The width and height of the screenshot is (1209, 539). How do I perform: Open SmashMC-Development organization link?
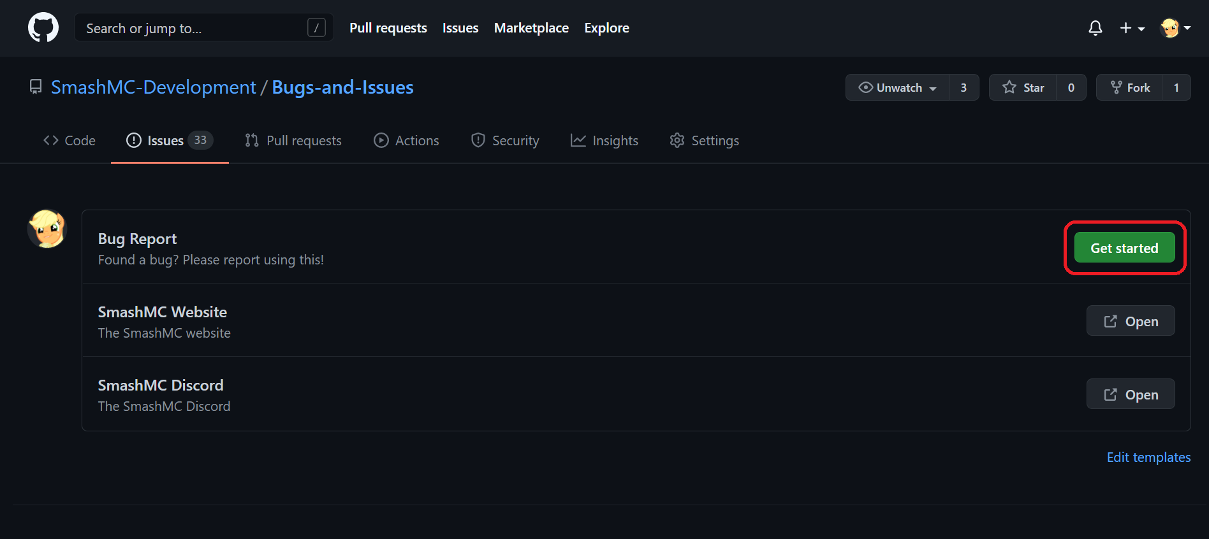(154, 87)
